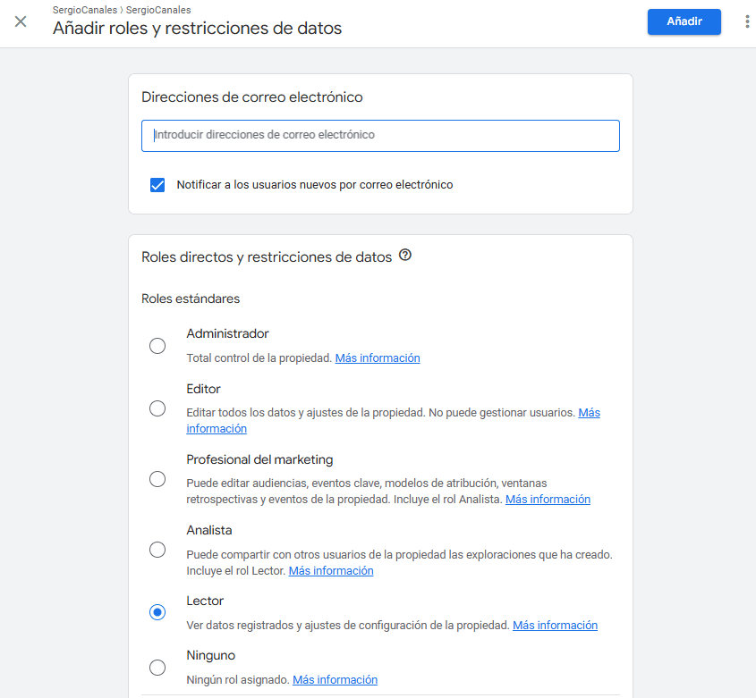Choose the Ninguno role radio button

(x=157, y=668)
